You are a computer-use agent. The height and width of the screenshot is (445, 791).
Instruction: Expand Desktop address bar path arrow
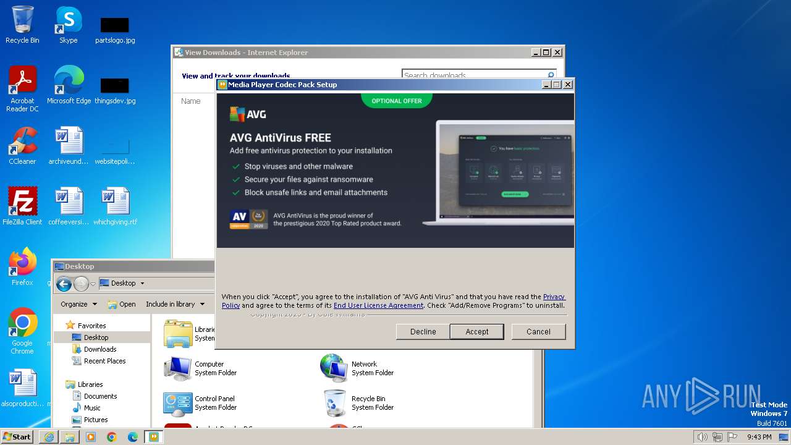pos(142,284)
